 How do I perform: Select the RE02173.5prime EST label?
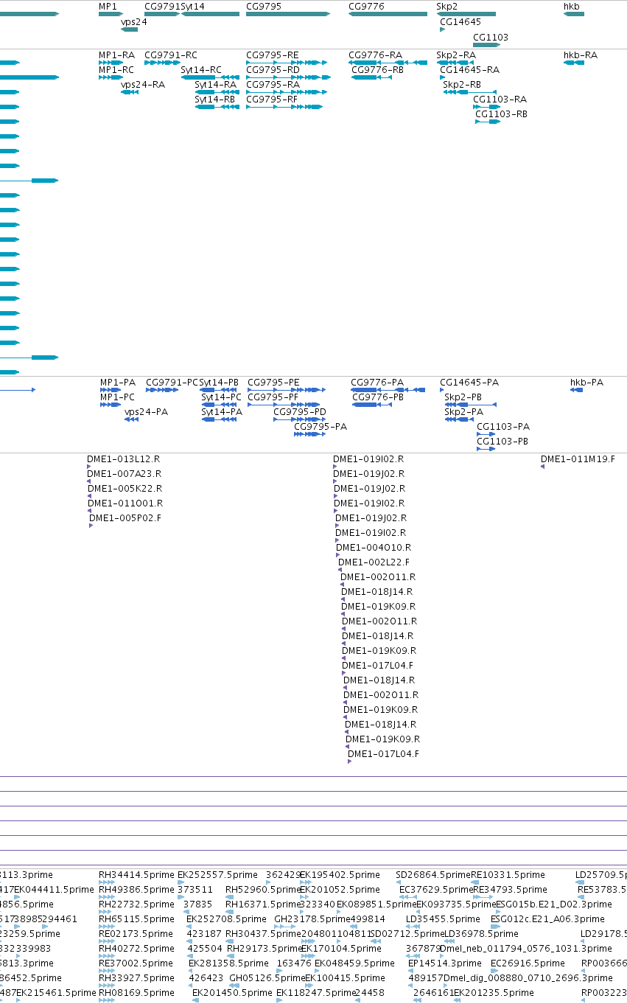click(136, 933)
